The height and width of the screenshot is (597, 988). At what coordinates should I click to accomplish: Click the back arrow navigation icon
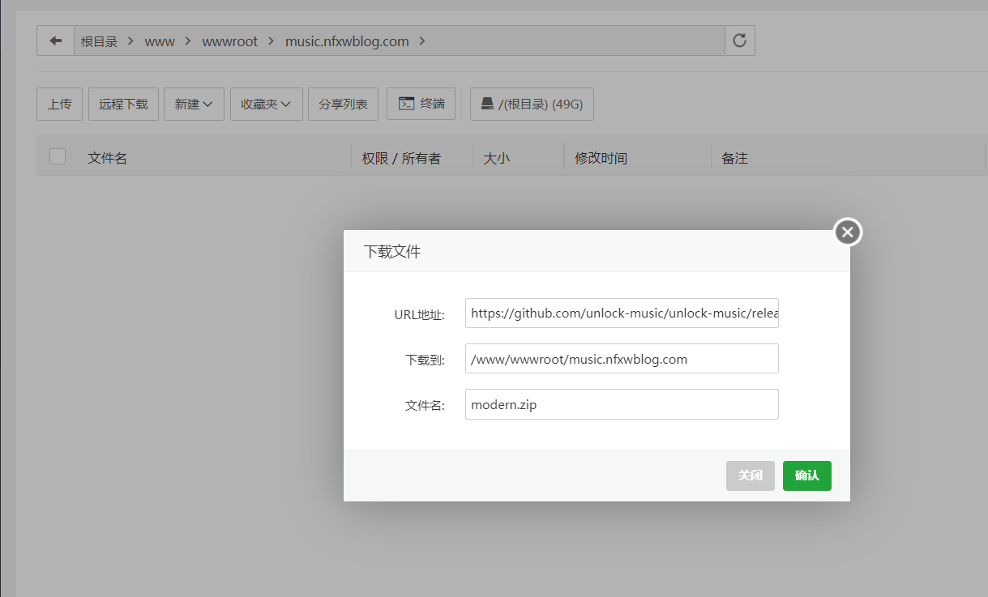(x=55, y=41)
